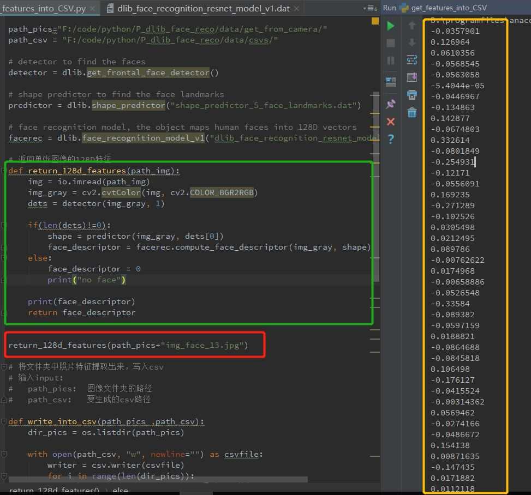Image resolution: width=531 pixels, height=495 pixels.
Task: Click the Run tool window label
Action: point(390,8)
